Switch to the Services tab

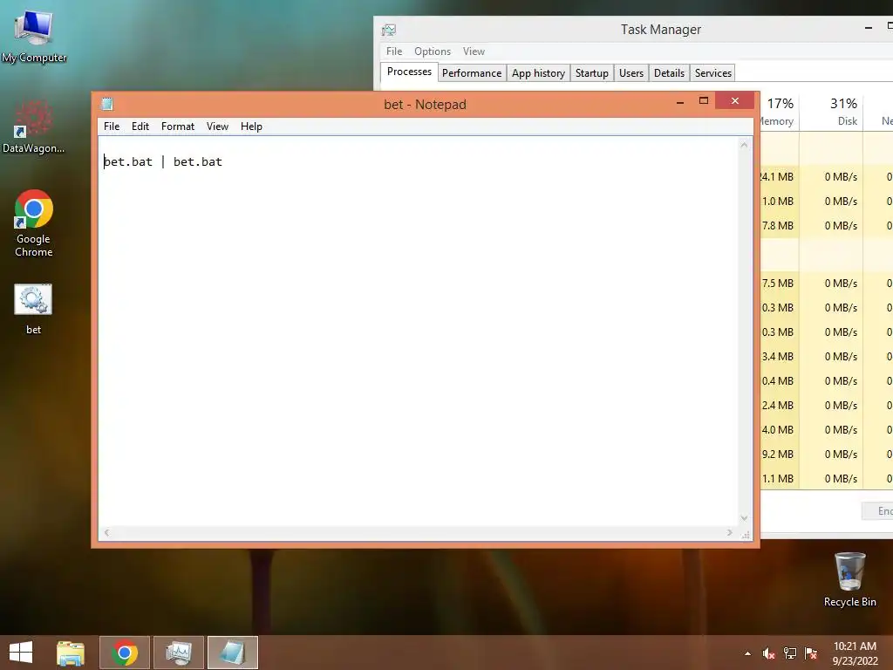pos(713,73)
